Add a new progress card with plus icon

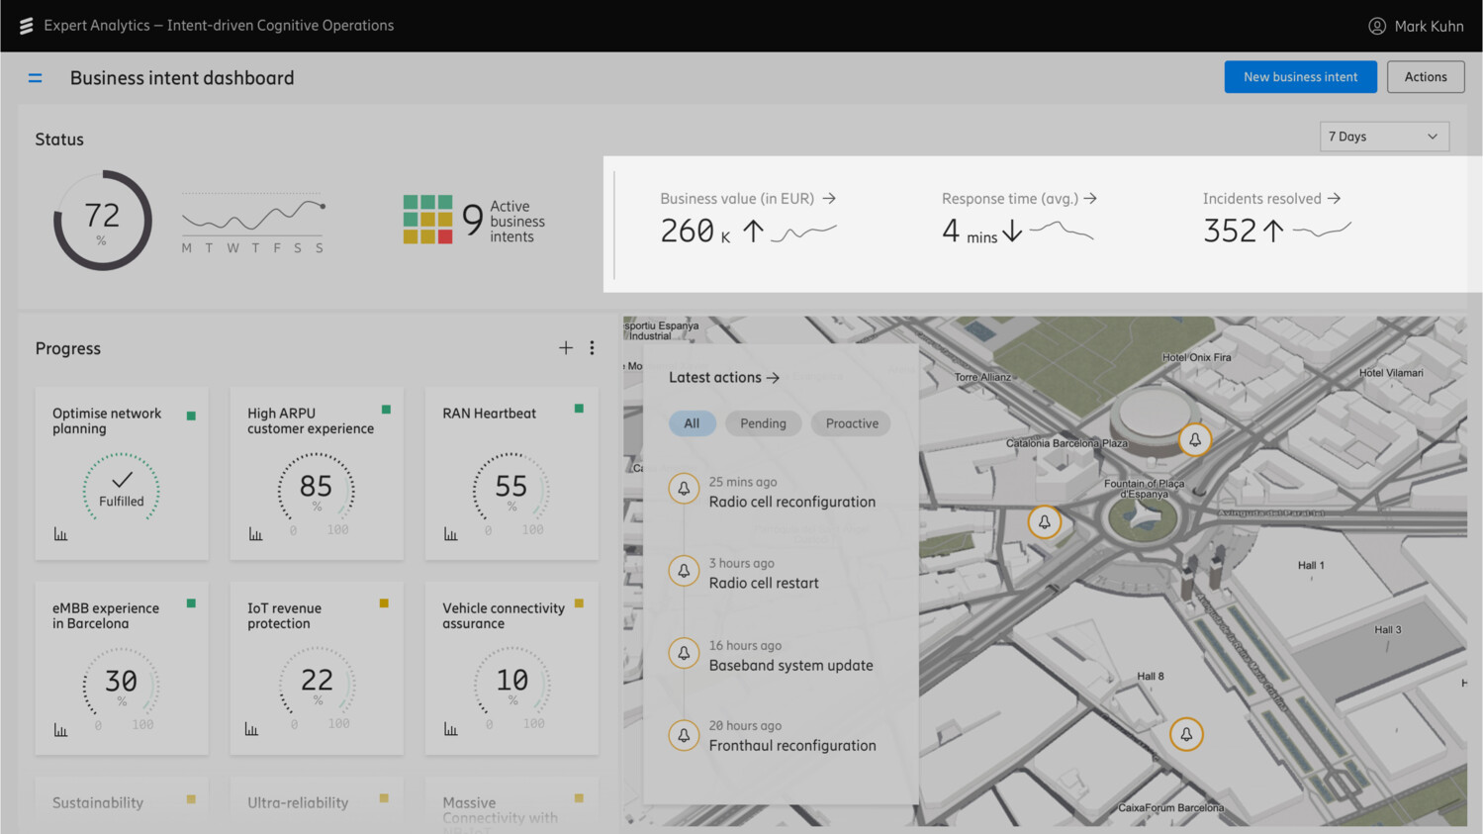[566, 348]
